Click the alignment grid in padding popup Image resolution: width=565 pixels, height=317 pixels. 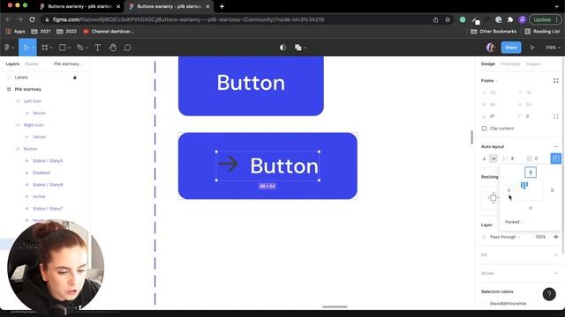tap(531, 190)
